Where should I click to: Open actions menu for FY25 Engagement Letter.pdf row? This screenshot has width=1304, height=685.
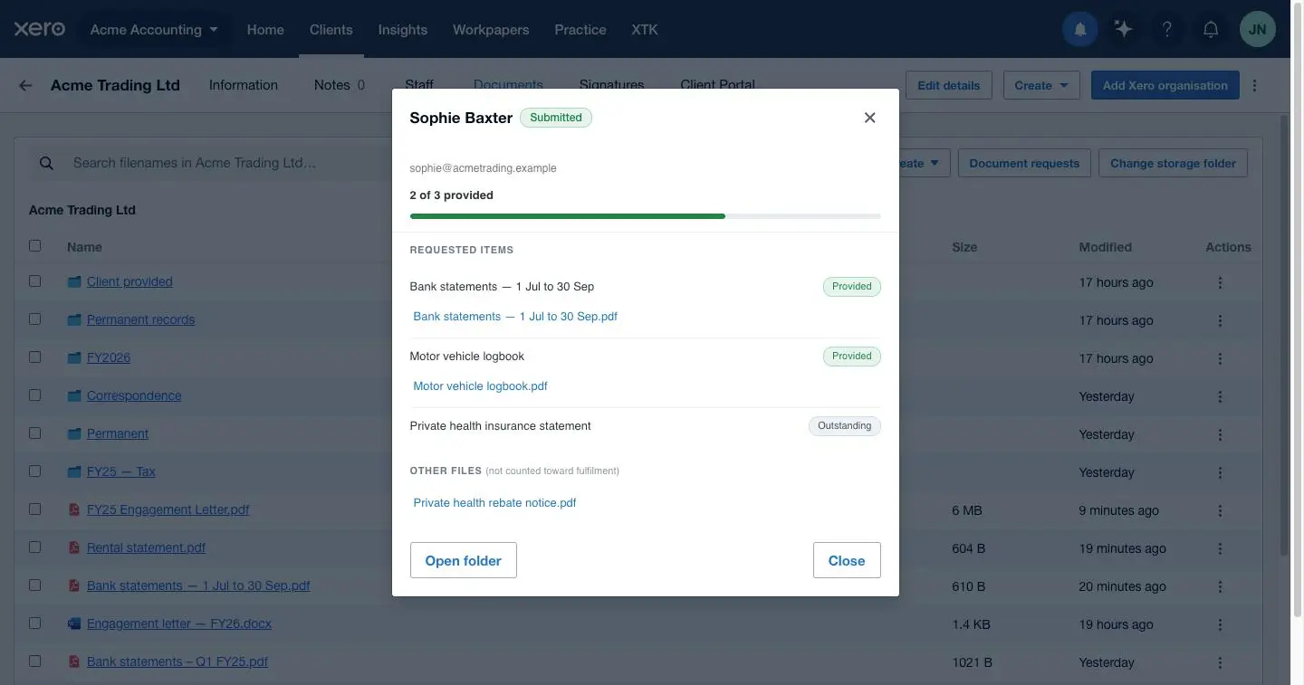pos(1220,510)
